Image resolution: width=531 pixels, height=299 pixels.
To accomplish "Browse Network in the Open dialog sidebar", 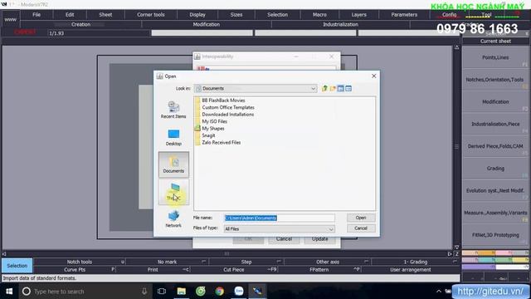I will point(173,219).
